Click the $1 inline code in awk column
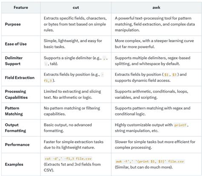Image resolution: width=202 pixels, height=176 pixels. tap(166, 75)
